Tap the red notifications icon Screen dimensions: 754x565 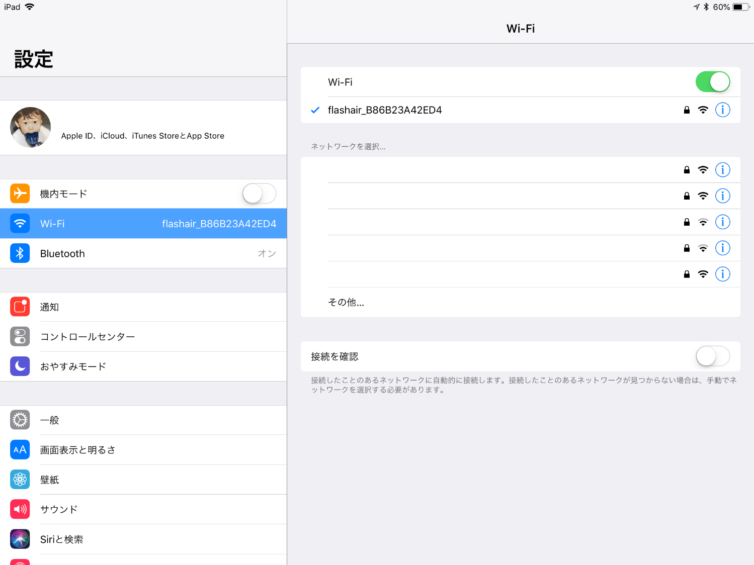point(20,307)
